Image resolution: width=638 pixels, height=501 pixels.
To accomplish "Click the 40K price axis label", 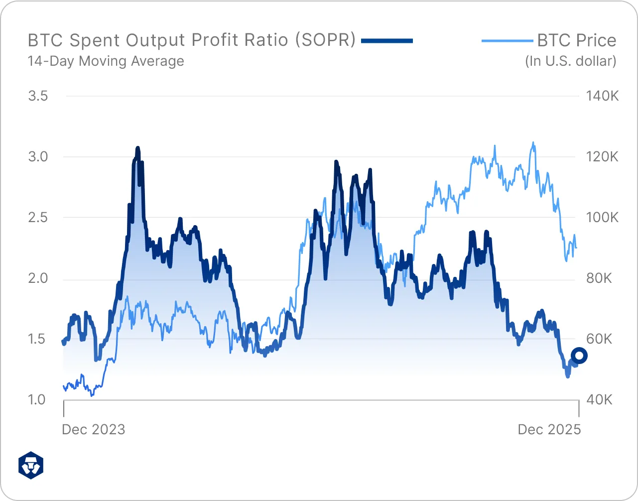I will tap(599, 399).
